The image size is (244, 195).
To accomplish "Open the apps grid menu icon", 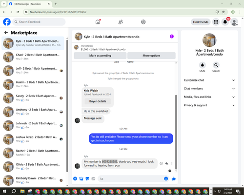I will click(216, 22).
